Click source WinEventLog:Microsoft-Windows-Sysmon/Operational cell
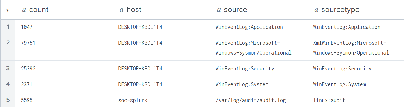This screenshot has height=107, width=404. click(x=254, y=48)
